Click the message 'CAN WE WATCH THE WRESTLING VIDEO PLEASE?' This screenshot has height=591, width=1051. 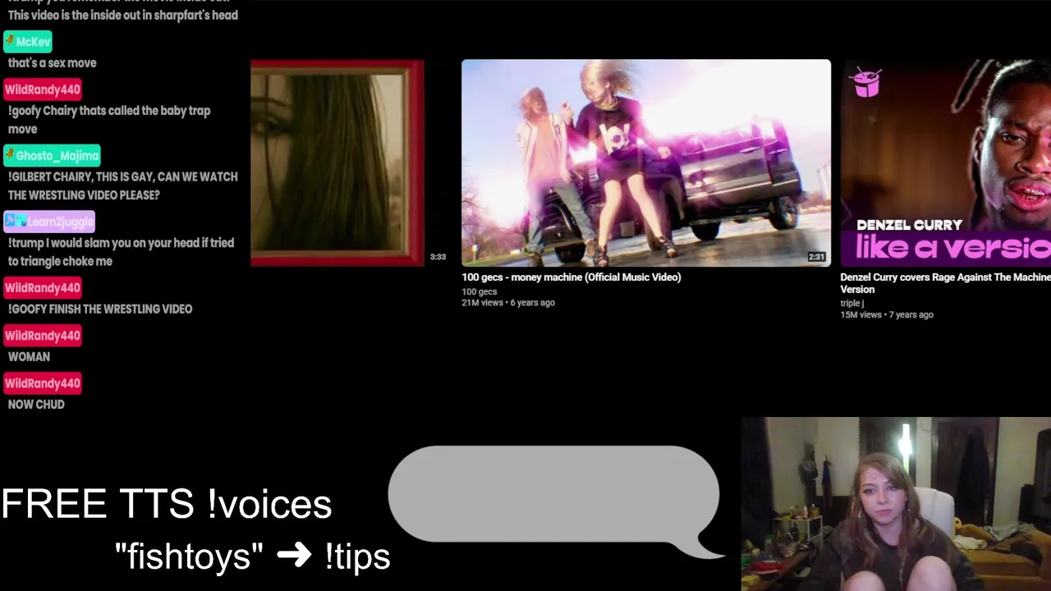[122, 186]
